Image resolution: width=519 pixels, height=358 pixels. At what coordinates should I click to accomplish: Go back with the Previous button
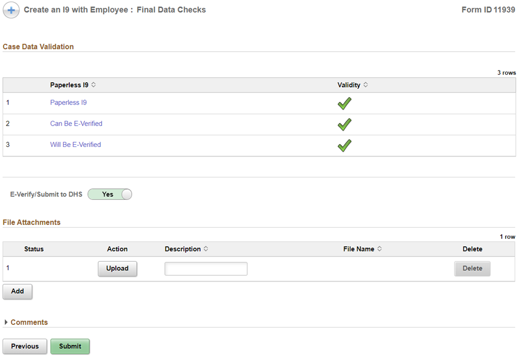pos(25,346)
